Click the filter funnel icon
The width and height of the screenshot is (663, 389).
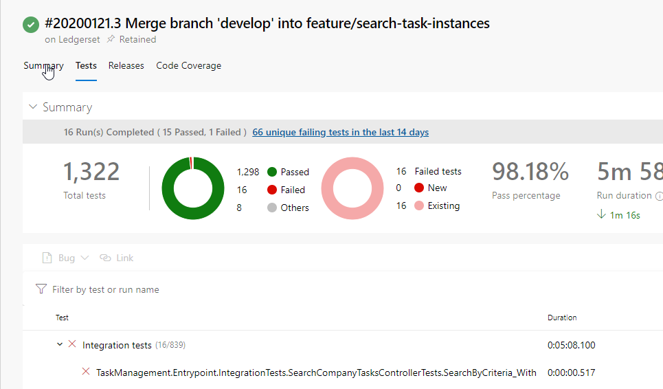(41, 289)
